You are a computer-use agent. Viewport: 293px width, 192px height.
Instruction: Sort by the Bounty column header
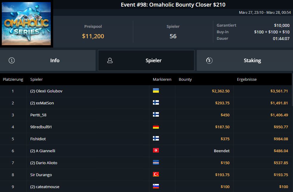(185, 80)
